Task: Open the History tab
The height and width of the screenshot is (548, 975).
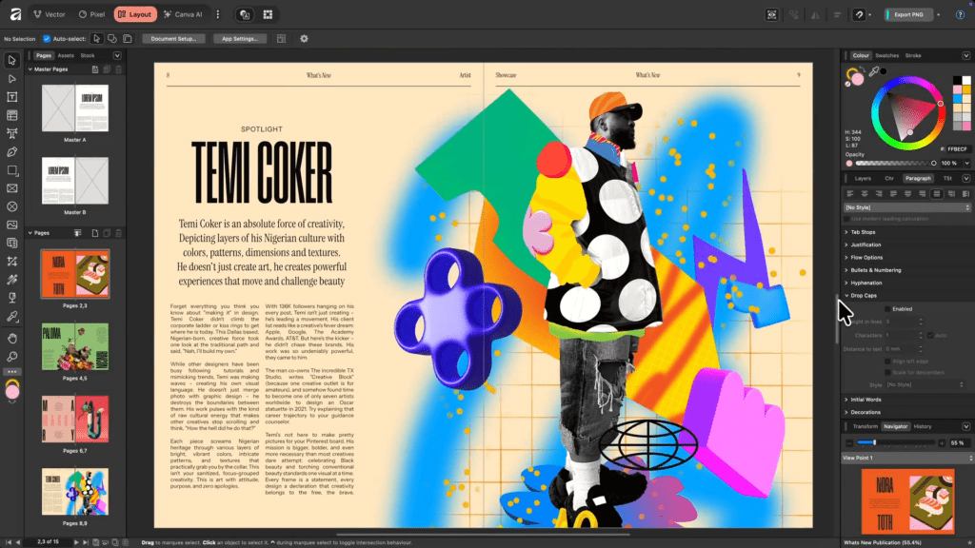Action: coord(923,426)
